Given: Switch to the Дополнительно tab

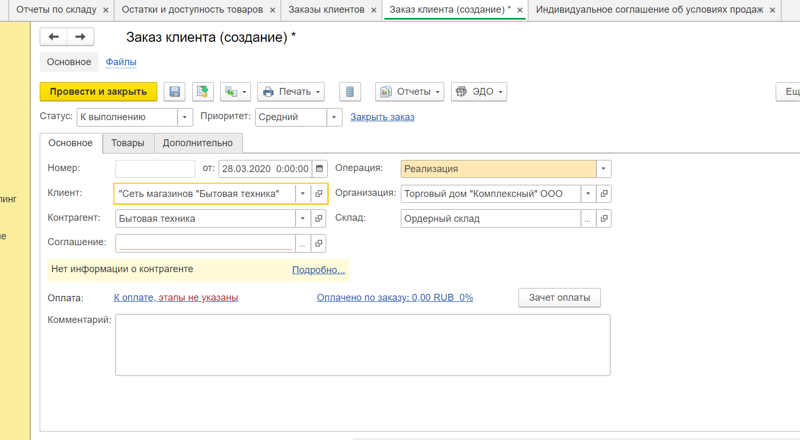Looking at the screenshot, I should point(197,143).
